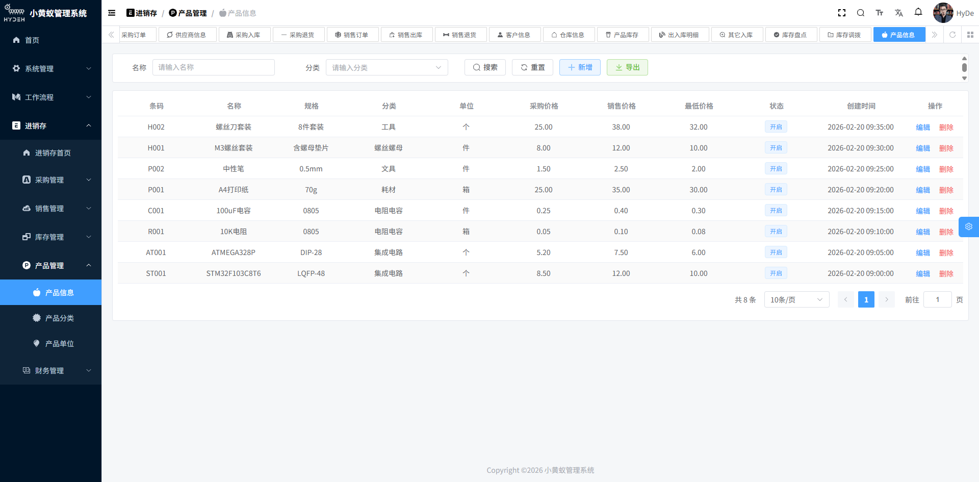Expand the 财务管理 submenu
Screen dimensions: 979x482
[50, 370]
